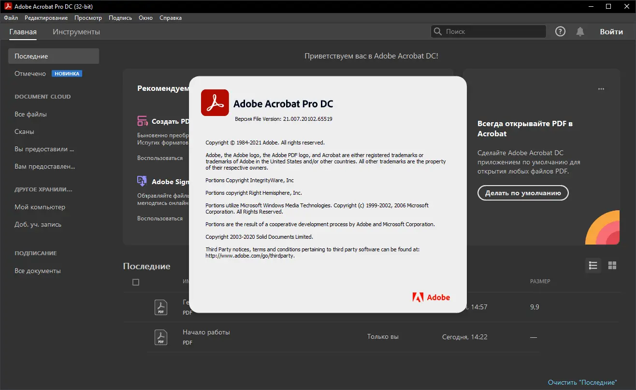Open the Файл menu

click(11, 18)
